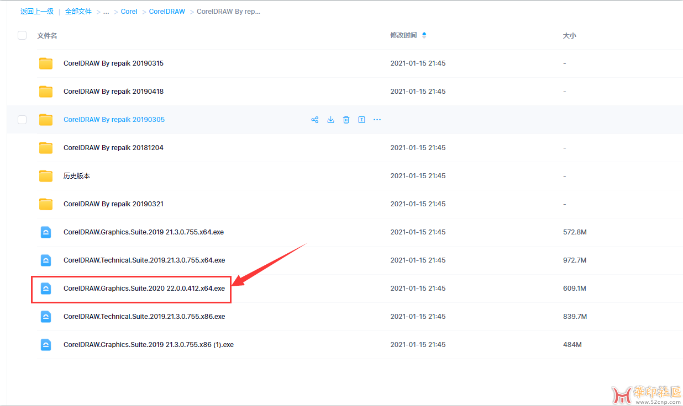Screen dimensions: 683x406
Task: Open the 历史版本 folder name
Action: tap(77, 176)
